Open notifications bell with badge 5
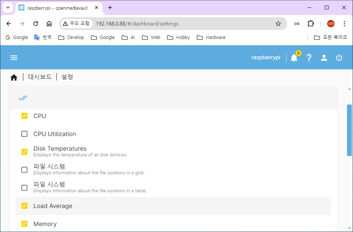The width and height of the screenshot is (353, 232). [x=294, y=58]
